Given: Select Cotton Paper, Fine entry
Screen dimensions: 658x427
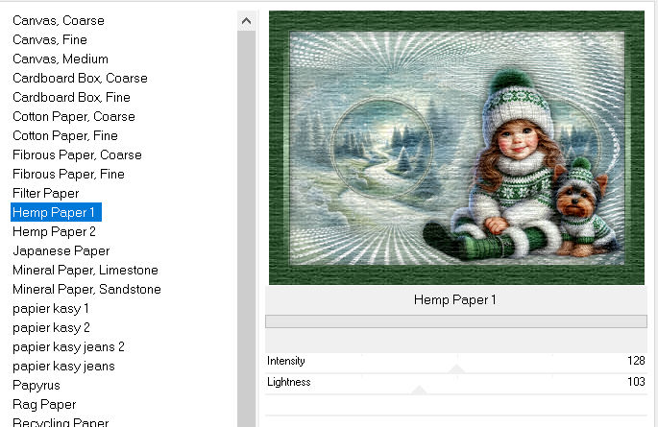Looking at the screenshot, I should [65, 135].
